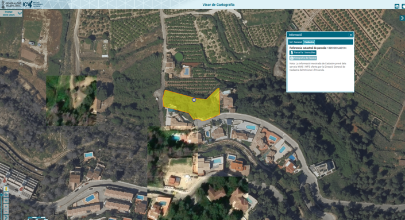Image resolution: width=405 pixels, height=220 pixels.
Task: Click the zoom slider handle
Action: pos(1,195)
